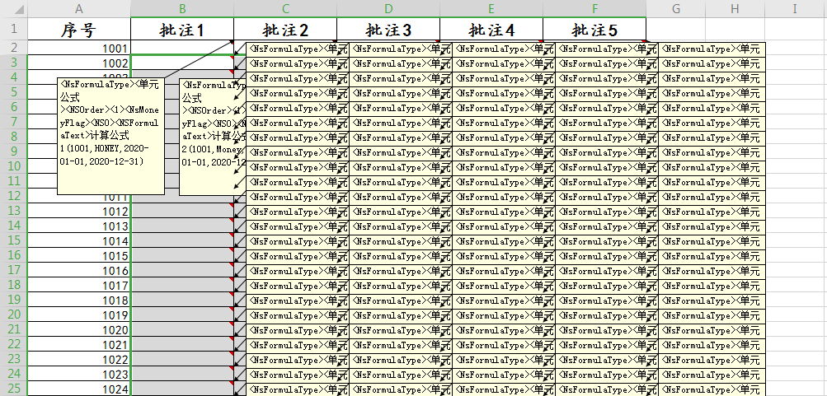Select the cell containing 1015
This screenshot has width=827, height=396.
(x=79, y=255)
